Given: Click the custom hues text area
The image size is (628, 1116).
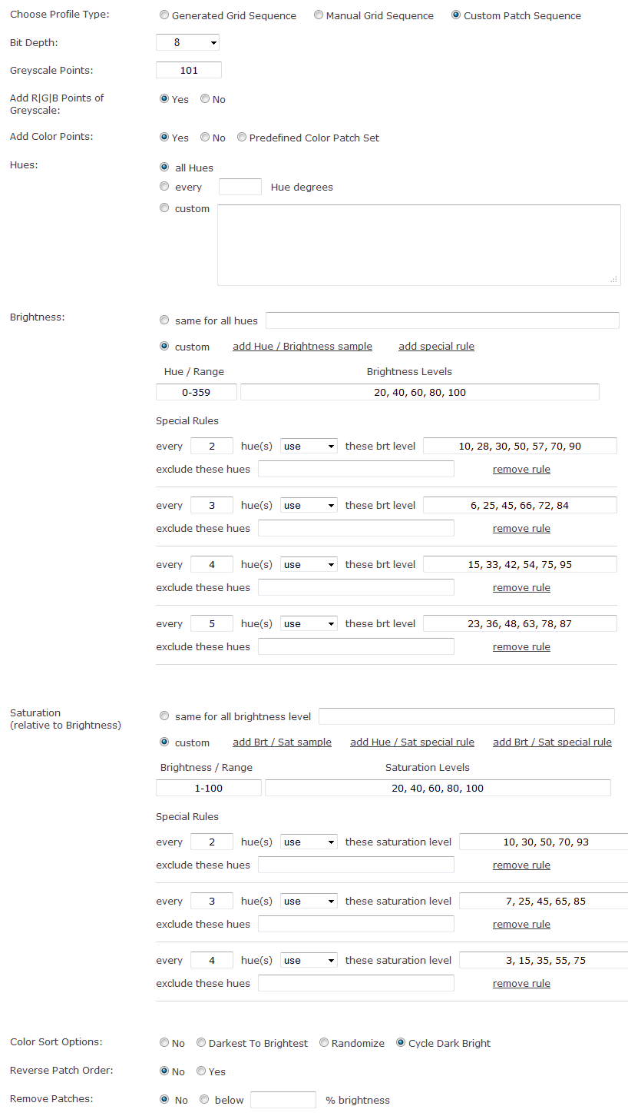Looking at the screenshot, I should point(418,245).
